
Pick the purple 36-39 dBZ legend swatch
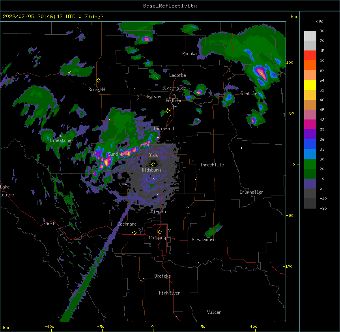point(310,134)
